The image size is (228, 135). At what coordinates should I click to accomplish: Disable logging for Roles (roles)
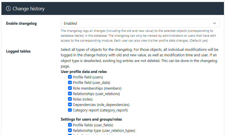click(70, 99)
